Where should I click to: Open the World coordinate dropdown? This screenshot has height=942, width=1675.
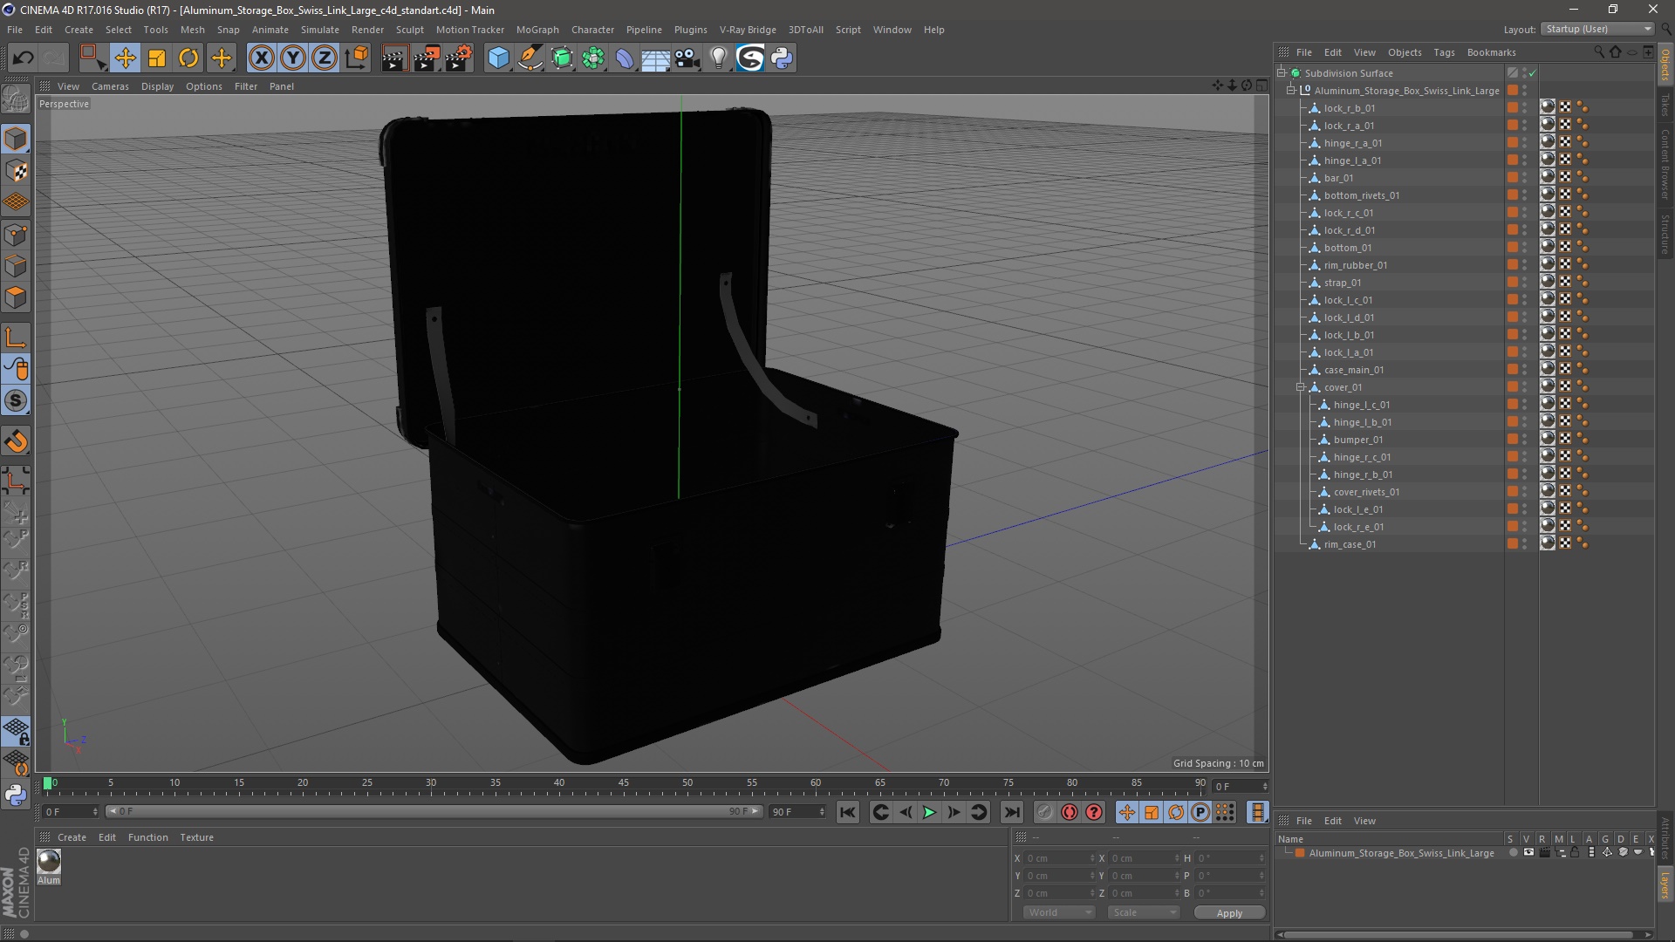pyautogui.click(x=1059, y=912)
